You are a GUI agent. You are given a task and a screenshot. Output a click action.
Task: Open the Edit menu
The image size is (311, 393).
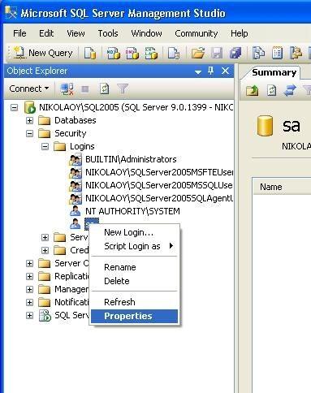pyautogui.click(x=46, y=33)
